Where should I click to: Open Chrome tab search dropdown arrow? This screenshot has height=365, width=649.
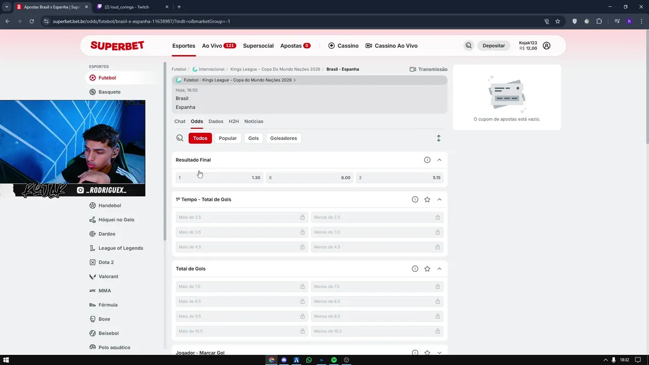[7, 7]
